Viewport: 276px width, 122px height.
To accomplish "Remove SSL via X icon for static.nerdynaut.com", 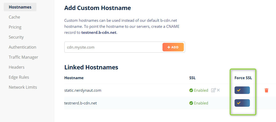I will (218, 90).
